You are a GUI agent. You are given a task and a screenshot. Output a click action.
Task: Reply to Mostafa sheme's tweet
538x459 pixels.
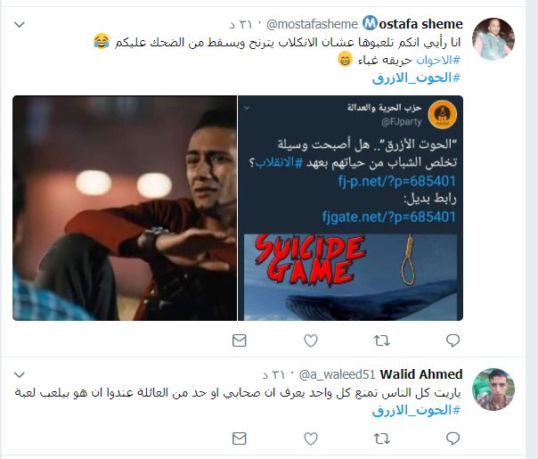[452, 340]
